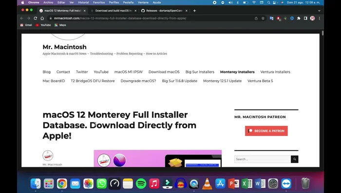Open the volume control in the menu bar
Image resolution: width=341 pixels, height=193 pixels.
click(230, 2)
